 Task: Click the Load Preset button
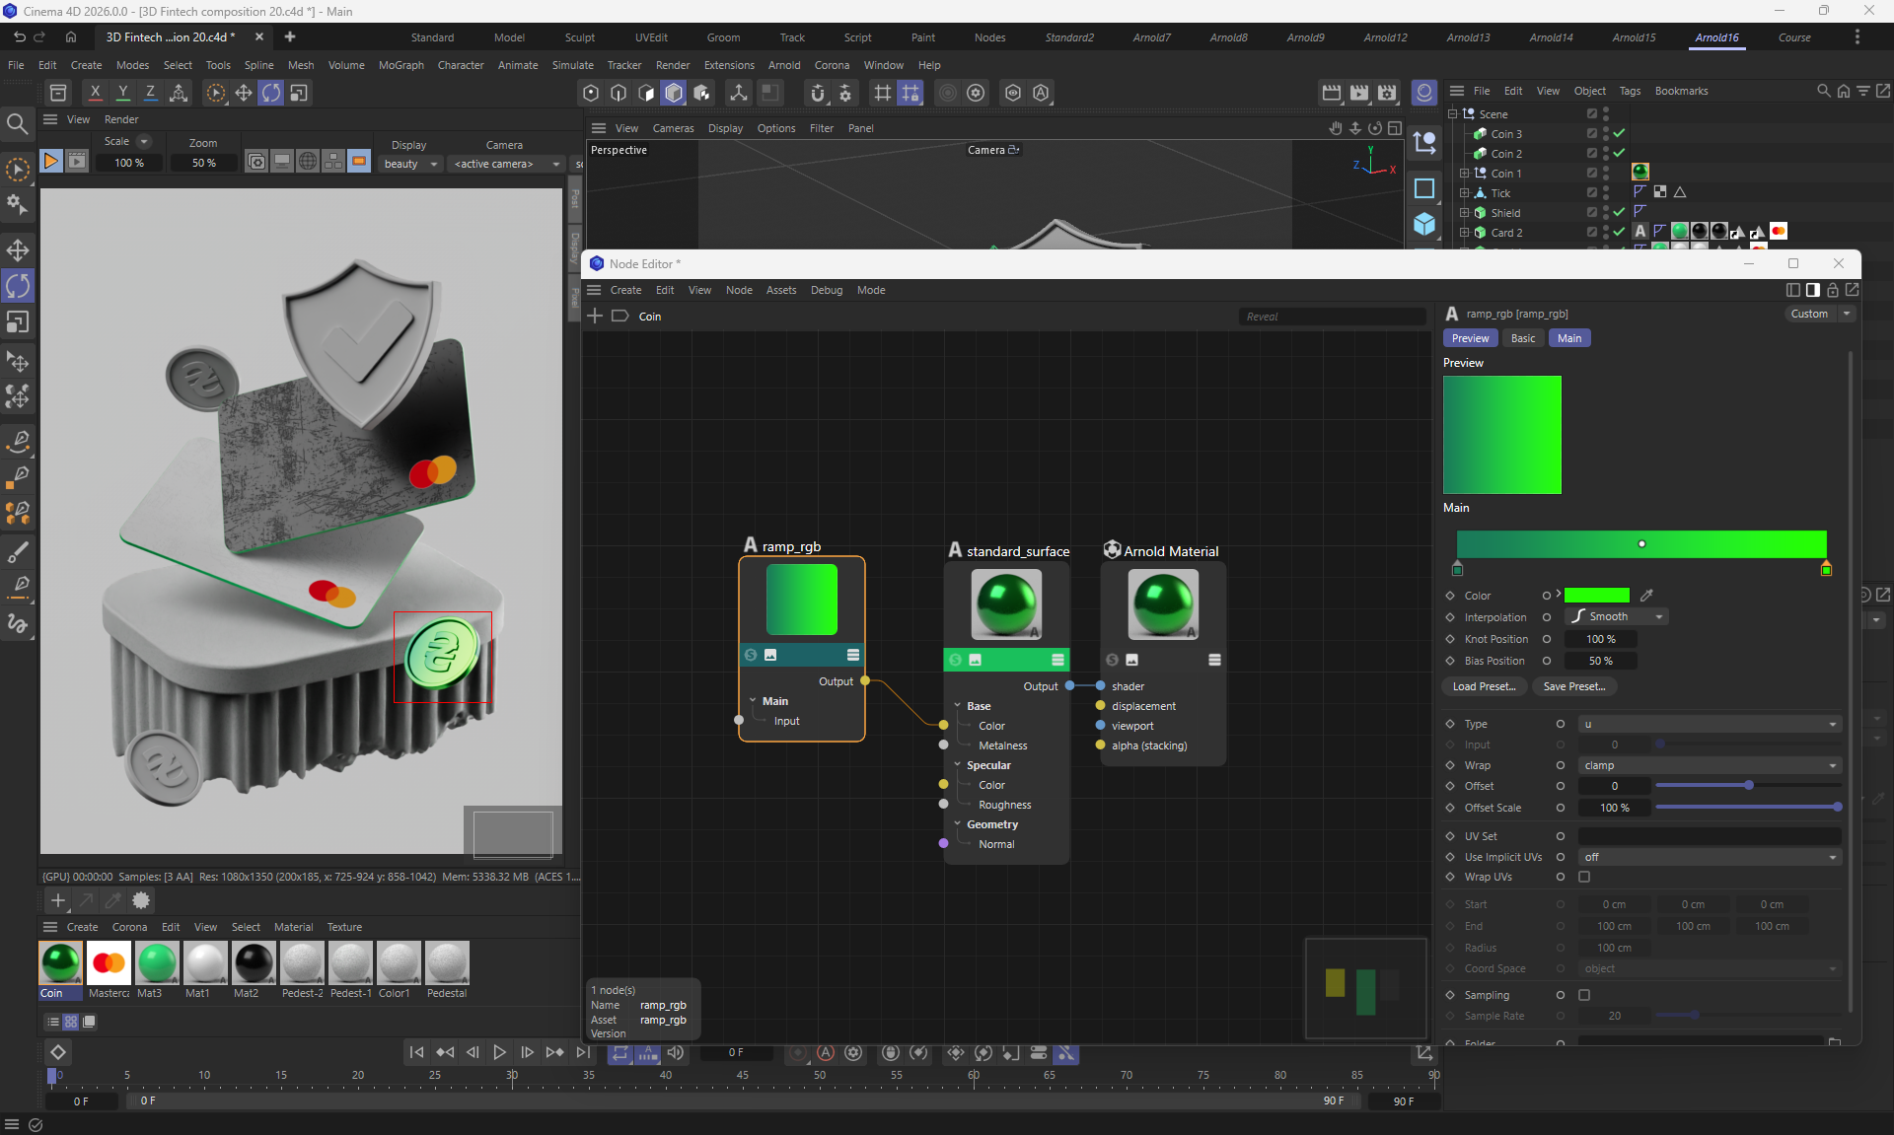coord(1484,686)
